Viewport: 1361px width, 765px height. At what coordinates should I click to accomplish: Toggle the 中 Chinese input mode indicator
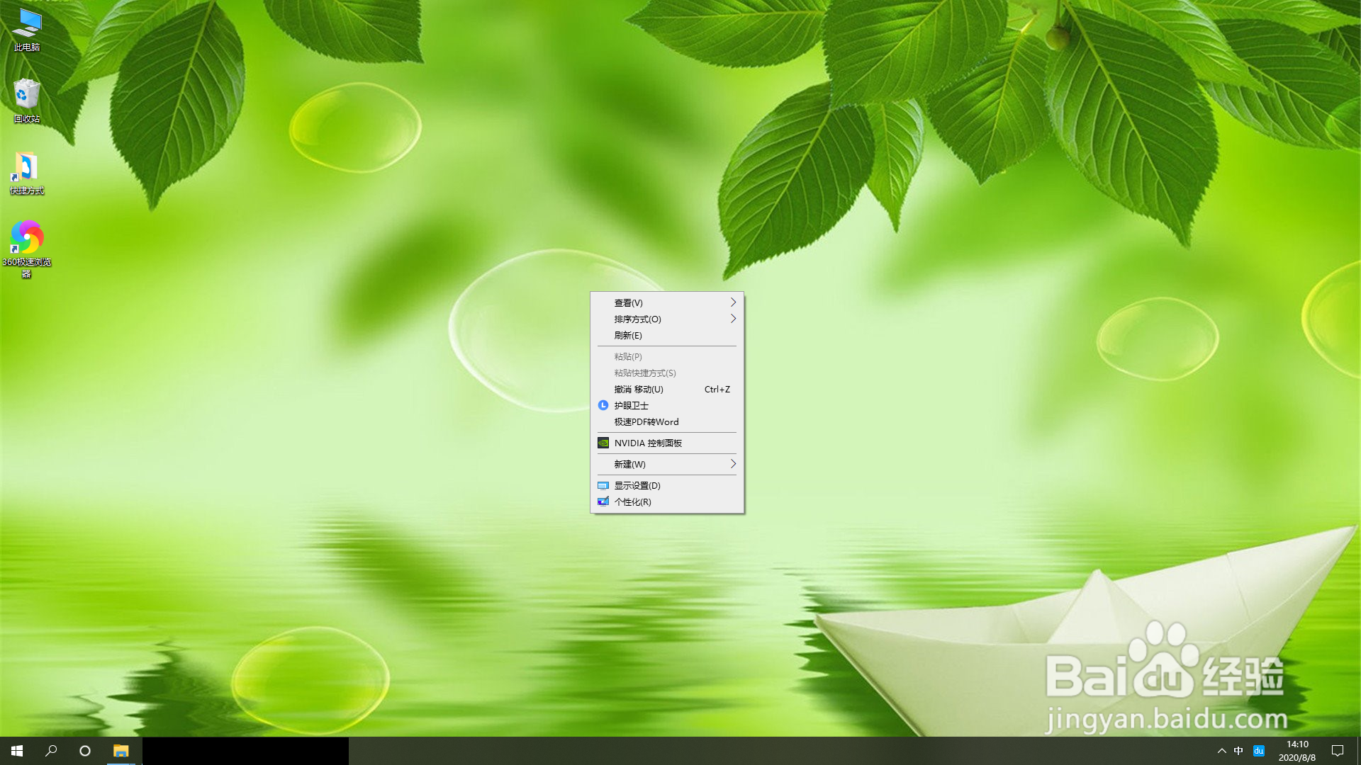coord(1238,751)
